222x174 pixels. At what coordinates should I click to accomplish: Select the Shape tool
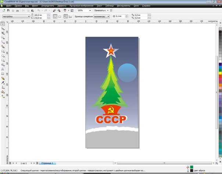tap(3, 28)
